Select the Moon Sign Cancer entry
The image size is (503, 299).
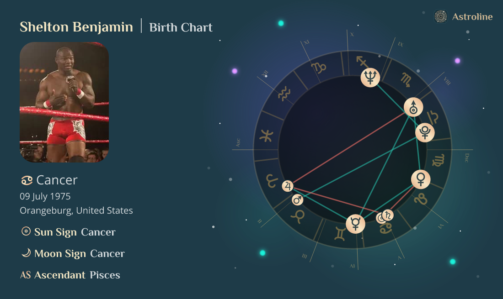(x=73, y=253)
